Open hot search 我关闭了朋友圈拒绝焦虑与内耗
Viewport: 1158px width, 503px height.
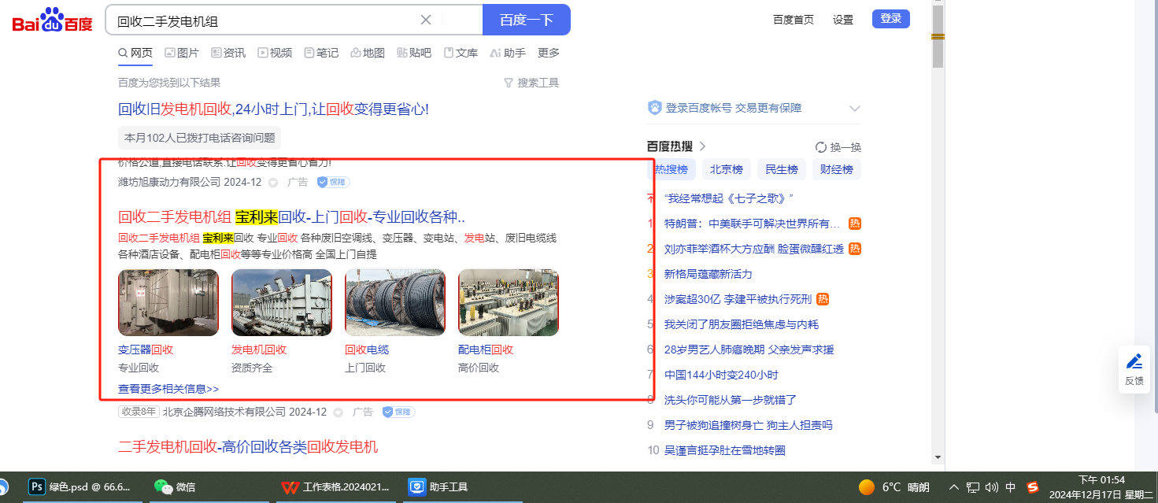coord(742,324)
